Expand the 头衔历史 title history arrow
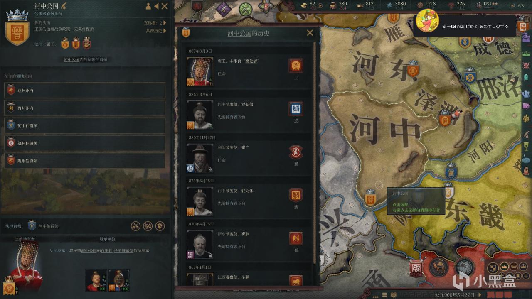Image resolution: width=532 pixels, height=299 pixels. [165, 31]
